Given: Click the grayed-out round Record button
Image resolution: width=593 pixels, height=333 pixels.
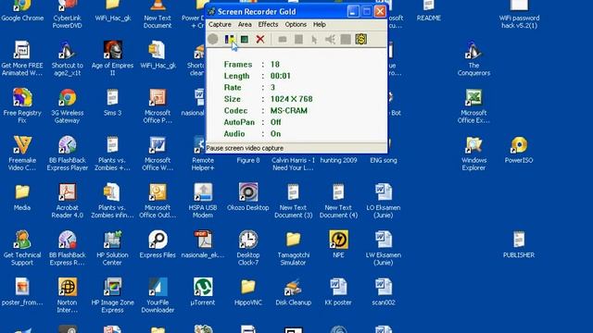Looking at the screenshot, I should pyautogui.click(x=213, y=39).
